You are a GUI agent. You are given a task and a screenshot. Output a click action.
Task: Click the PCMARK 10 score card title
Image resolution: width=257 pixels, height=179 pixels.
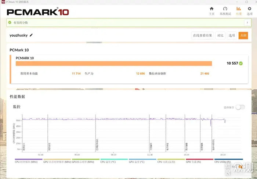25,58
